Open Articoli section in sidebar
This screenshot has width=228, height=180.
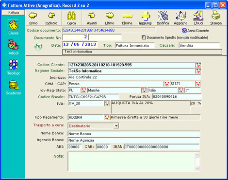tap(14, 47)
